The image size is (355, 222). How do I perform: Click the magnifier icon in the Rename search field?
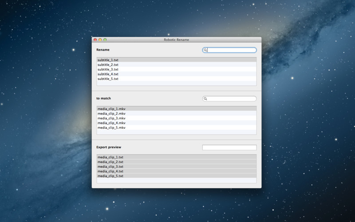tap(205, 50)
